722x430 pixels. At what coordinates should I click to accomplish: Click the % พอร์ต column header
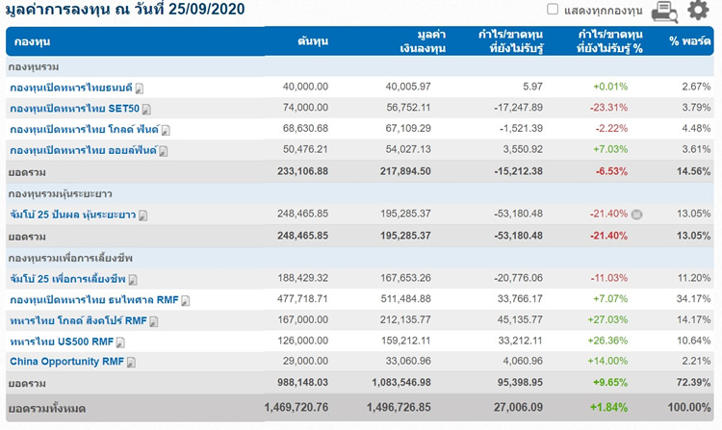pos(689,41)
